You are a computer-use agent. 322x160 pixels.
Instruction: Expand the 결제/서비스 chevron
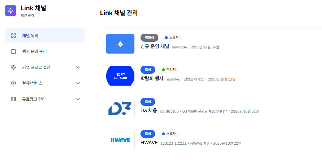click(78, 83)
